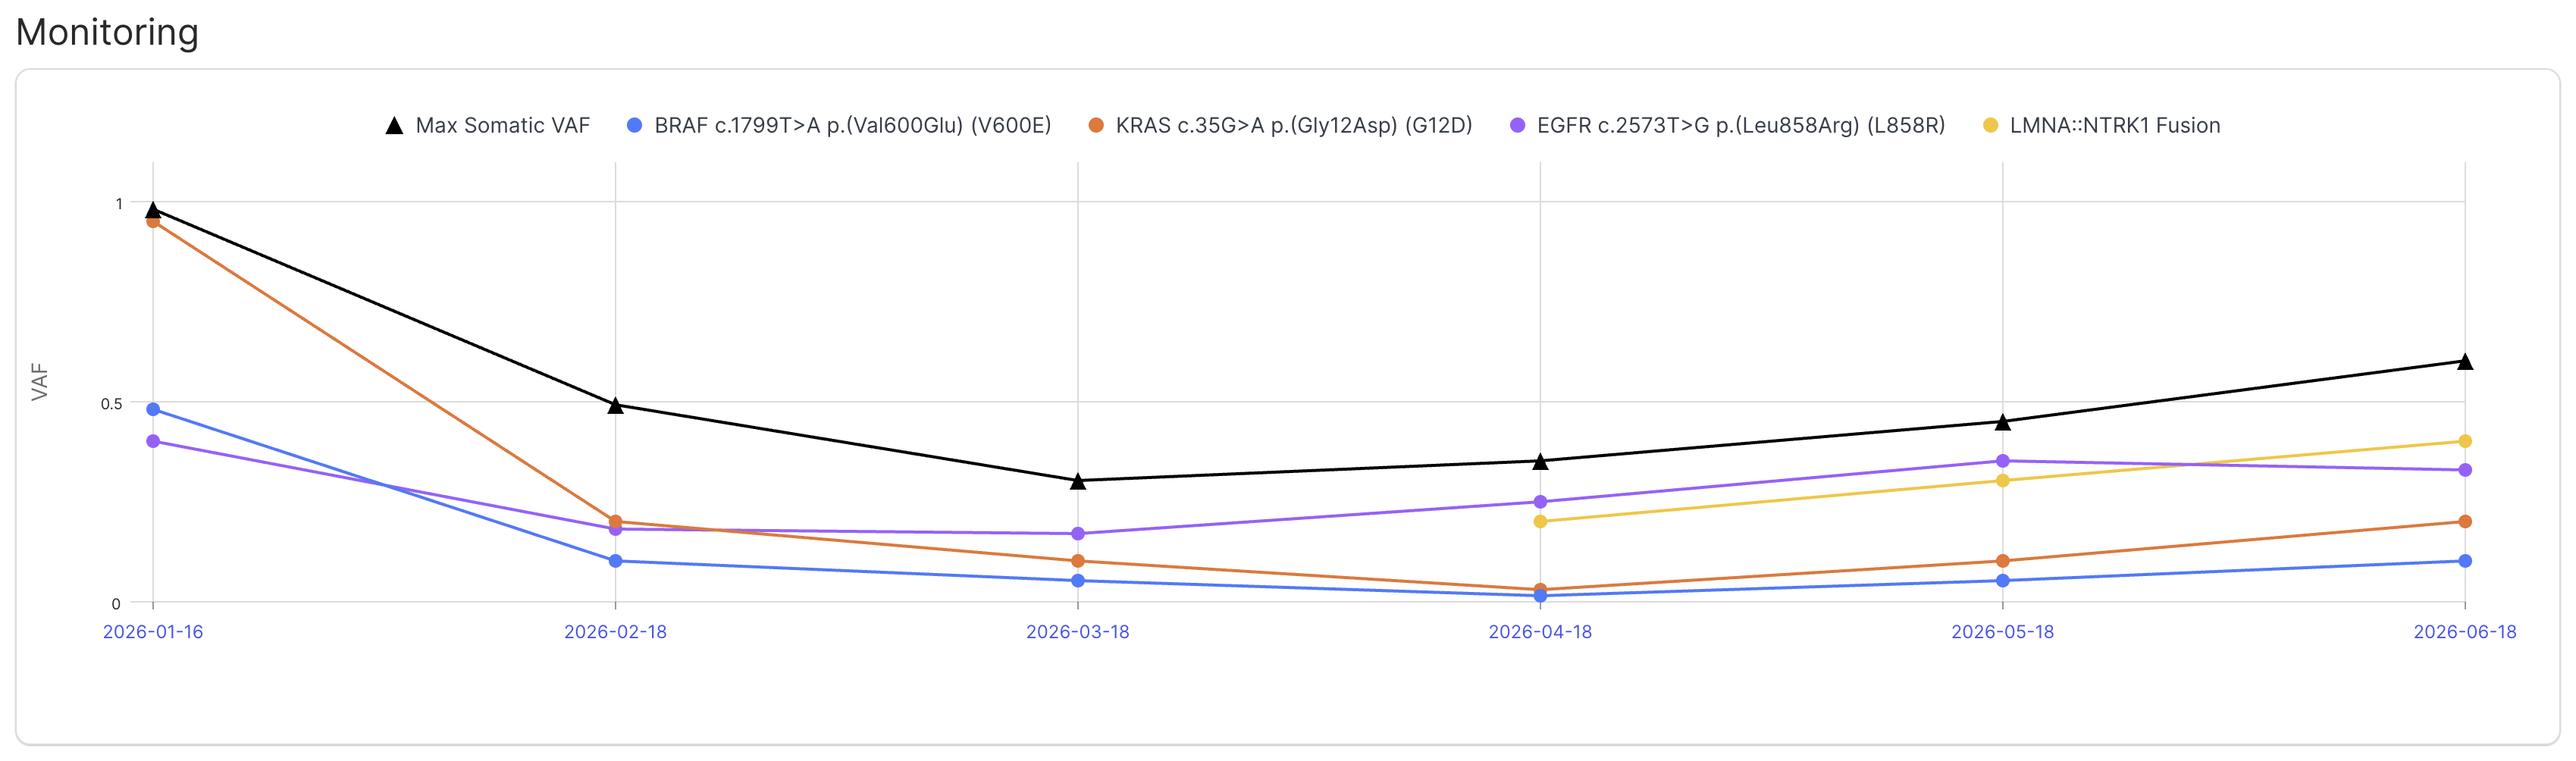Viewport: 2576px width, 761px height.
Task: Open the 2026-02-18 date link
Action: (615, 632)
